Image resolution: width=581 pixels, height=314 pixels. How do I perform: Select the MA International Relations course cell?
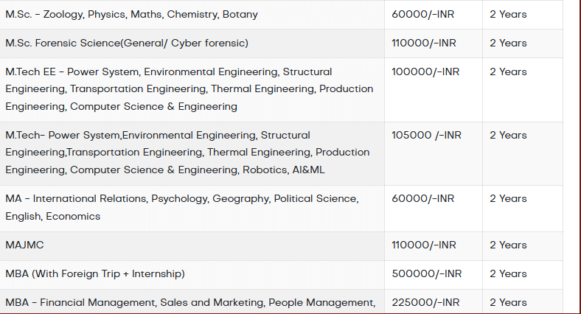(181, 207)
